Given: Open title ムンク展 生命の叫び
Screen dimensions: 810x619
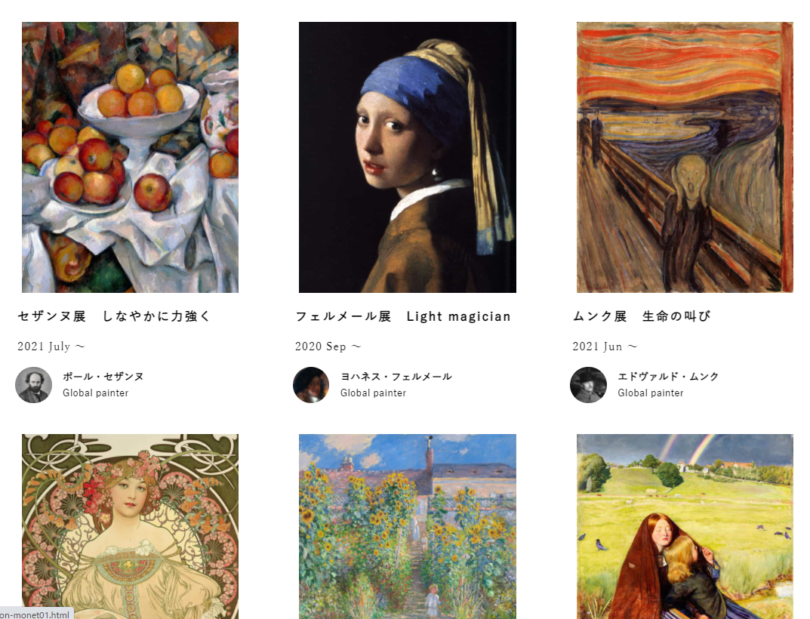Looking at the screenshot, I should click(x=642, y=316).
